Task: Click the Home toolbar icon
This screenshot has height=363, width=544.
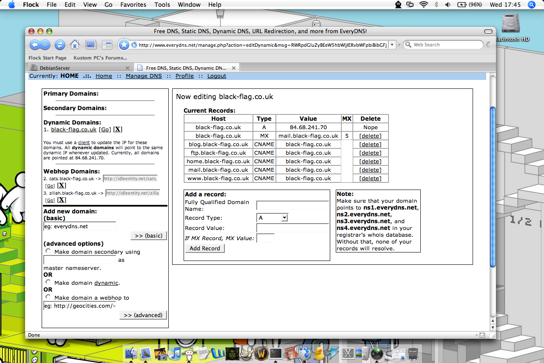Action: pyautogui.click(x=75, y=45)
